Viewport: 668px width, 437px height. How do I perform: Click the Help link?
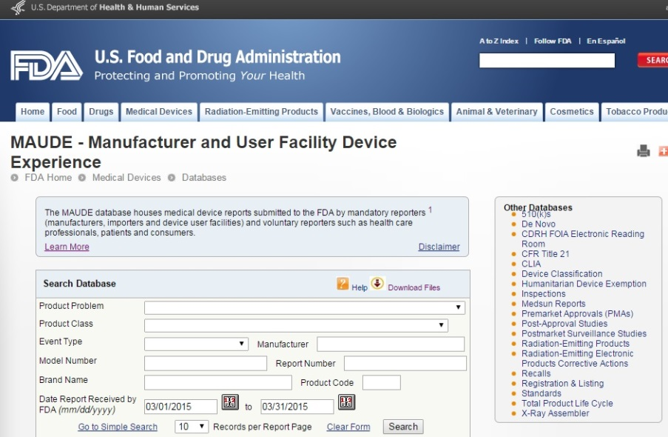click(359, 287)
